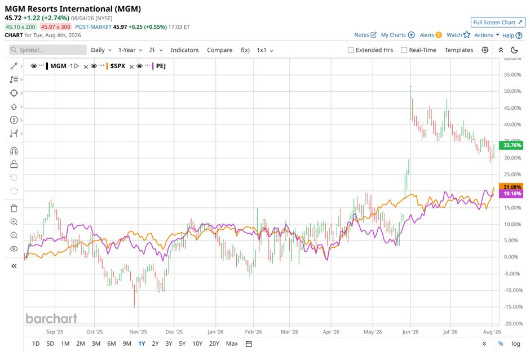Select the Max time range
530x352 pixels.
click(232, 344)
